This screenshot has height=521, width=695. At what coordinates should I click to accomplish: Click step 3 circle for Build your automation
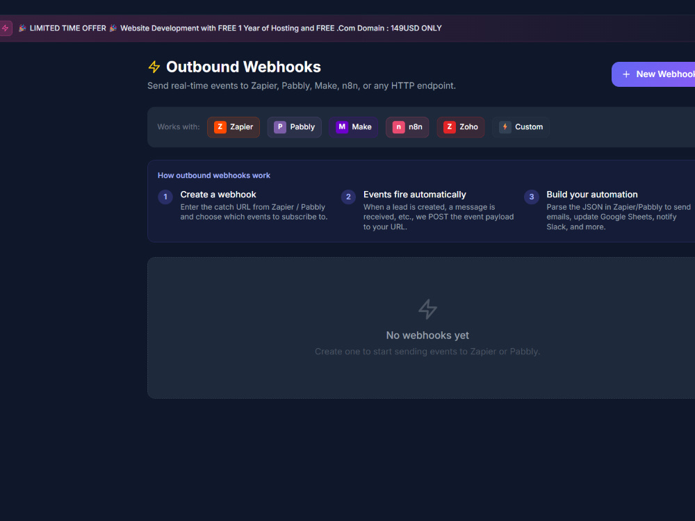532,197
